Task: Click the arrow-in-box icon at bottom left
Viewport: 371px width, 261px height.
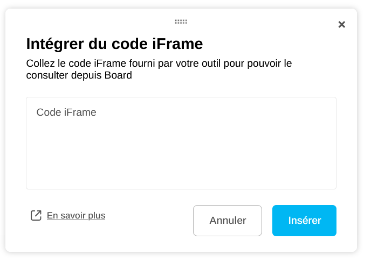Action: point(36,216)
